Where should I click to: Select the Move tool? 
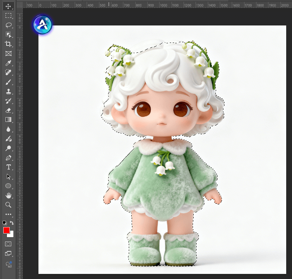[x=8, y=6]
